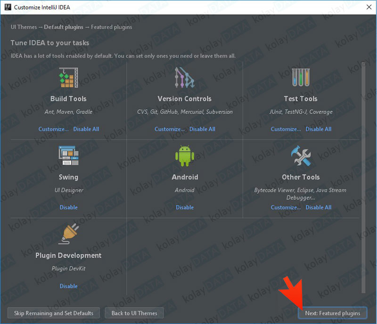Image resolution: width=377 pixels, height=324 pixels.
Task: Go to Next: Featured plugins
Action: pyautogui.click(x=332, y=313)
